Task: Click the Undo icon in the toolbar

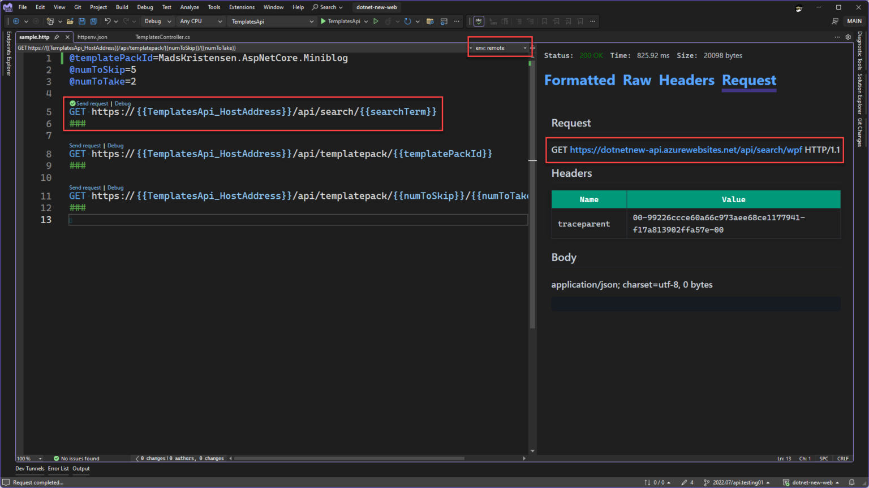Action: point(107,21)
